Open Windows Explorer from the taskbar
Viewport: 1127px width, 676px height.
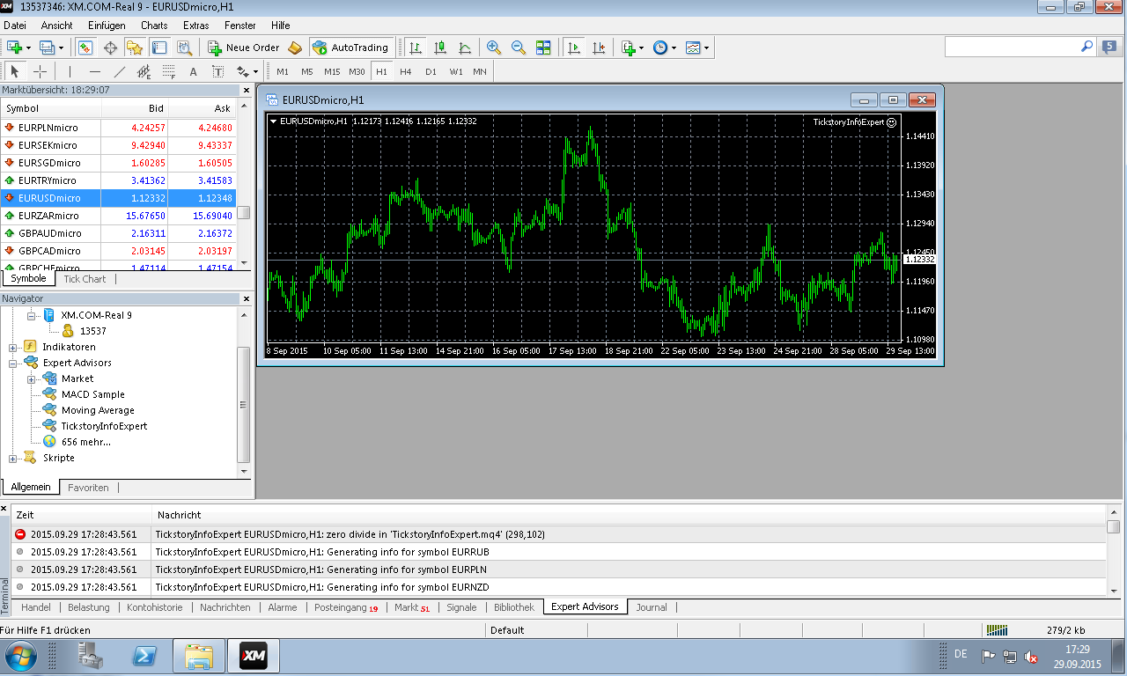pos(199,656)
